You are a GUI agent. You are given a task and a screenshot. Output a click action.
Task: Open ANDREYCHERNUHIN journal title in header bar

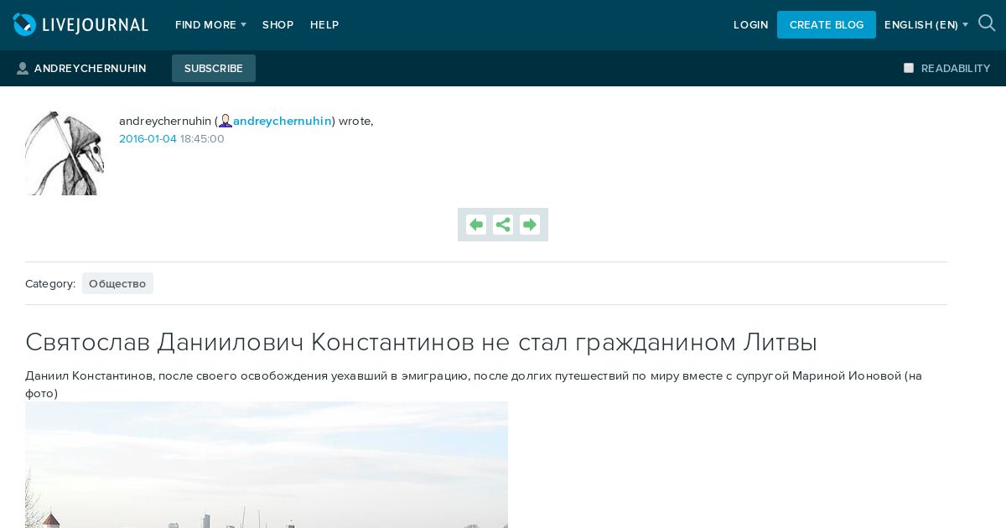[91, 69]
